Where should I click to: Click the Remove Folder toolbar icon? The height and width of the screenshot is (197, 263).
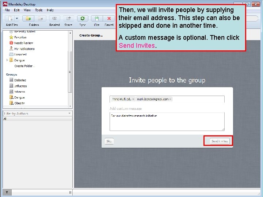click(x=40, y=18)
